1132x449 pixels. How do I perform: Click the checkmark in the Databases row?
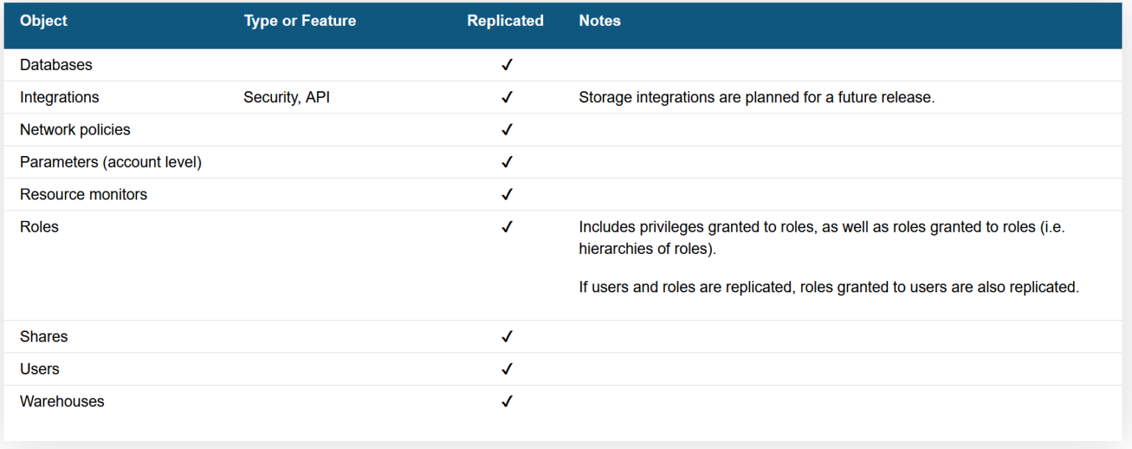click(x=506, y=65)
